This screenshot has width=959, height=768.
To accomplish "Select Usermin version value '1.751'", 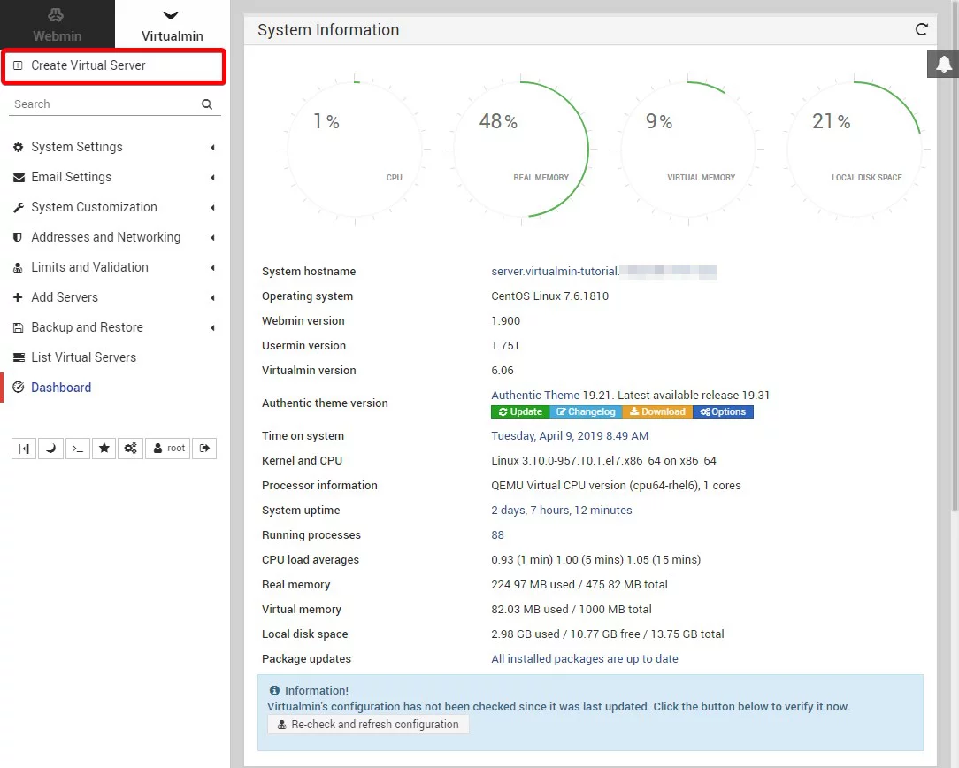I will click(x=505, y=345).
